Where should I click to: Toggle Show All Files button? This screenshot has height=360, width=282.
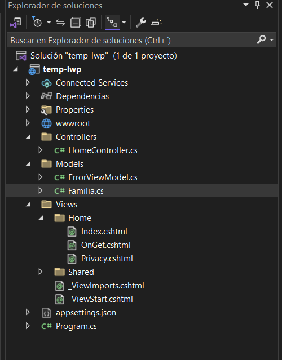(91, 23)
